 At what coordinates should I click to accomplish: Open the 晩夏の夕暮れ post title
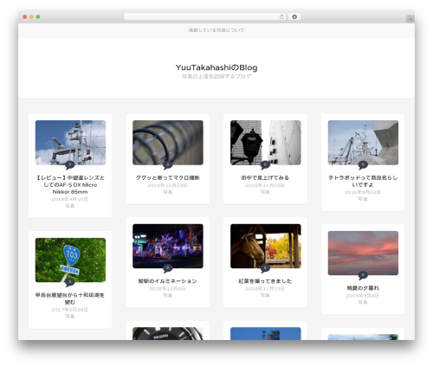(x=363, y=288)
